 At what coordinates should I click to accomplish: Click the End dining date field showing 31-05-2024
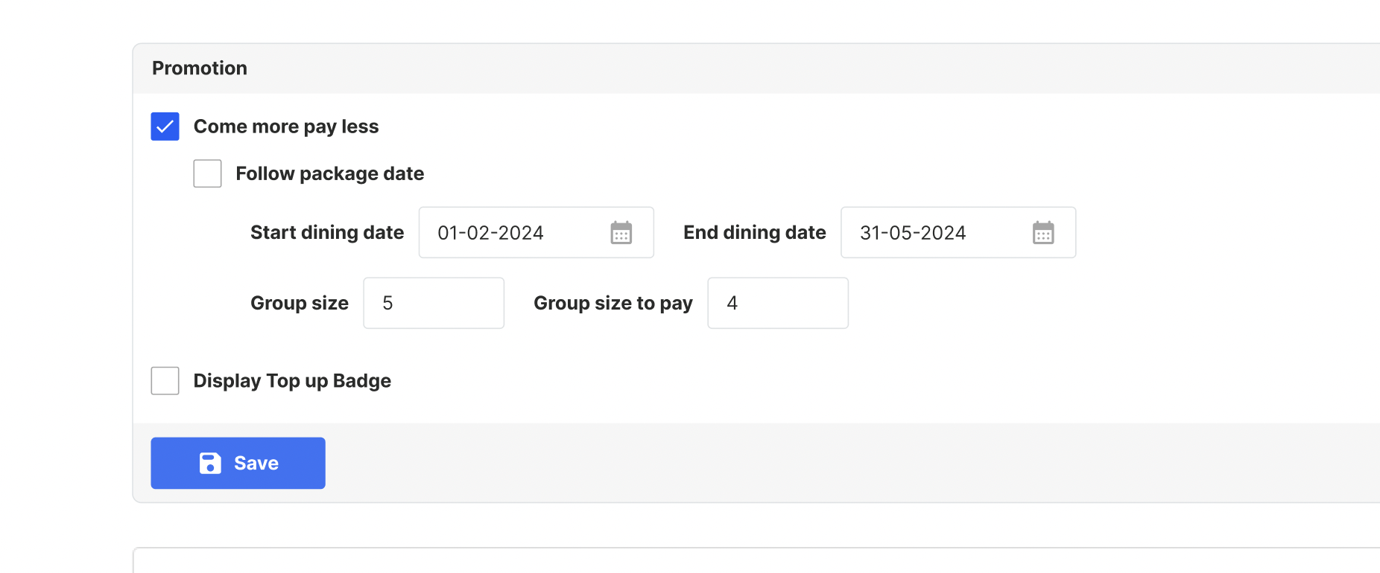pos(935,233)
